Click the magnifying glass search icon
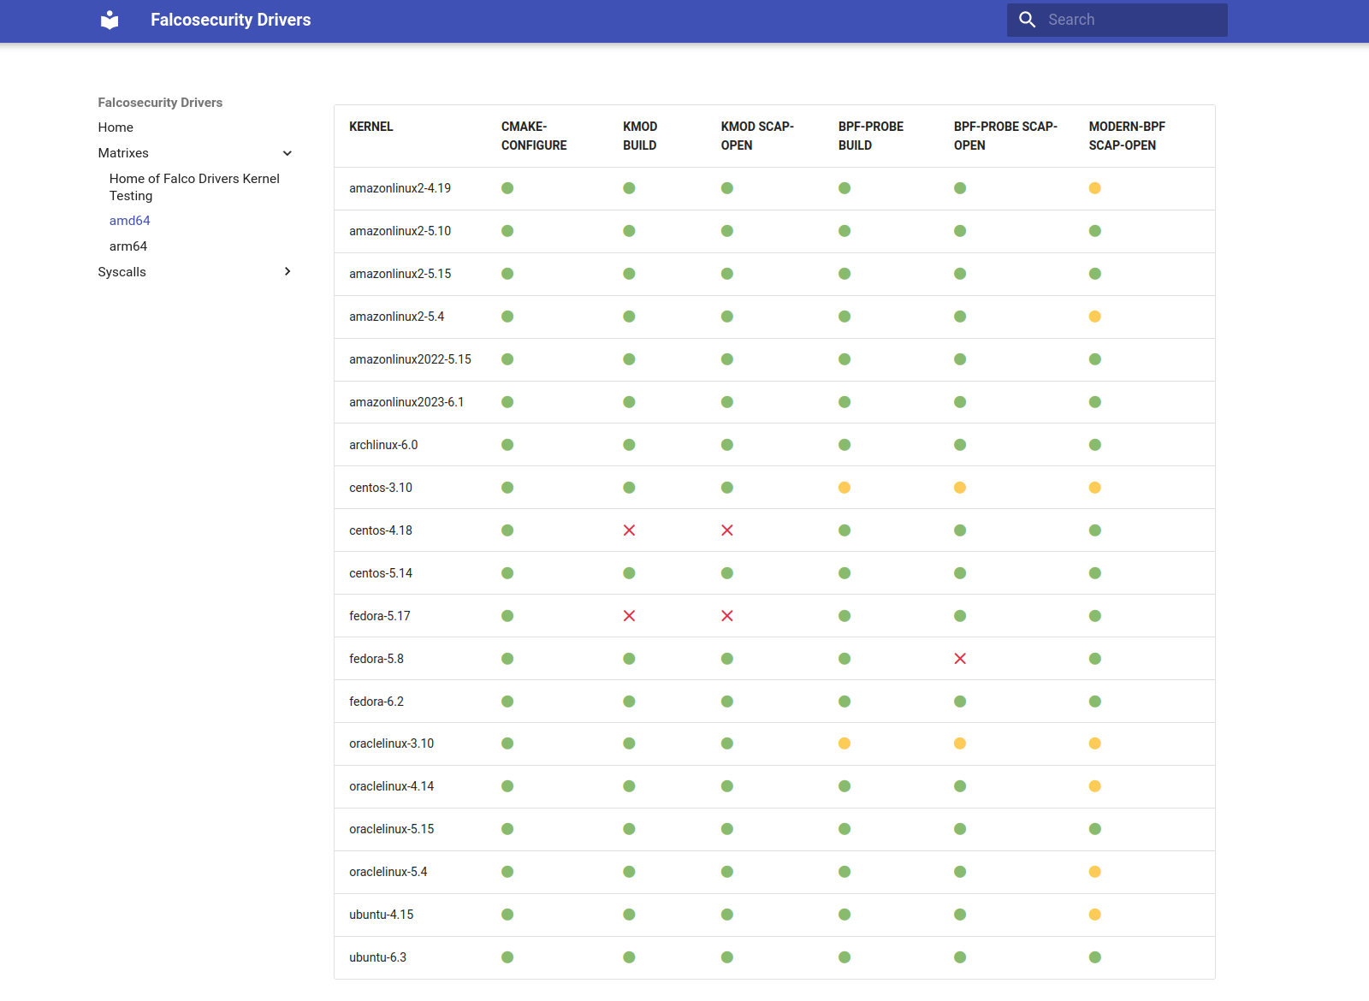 tap(1027, 20)
